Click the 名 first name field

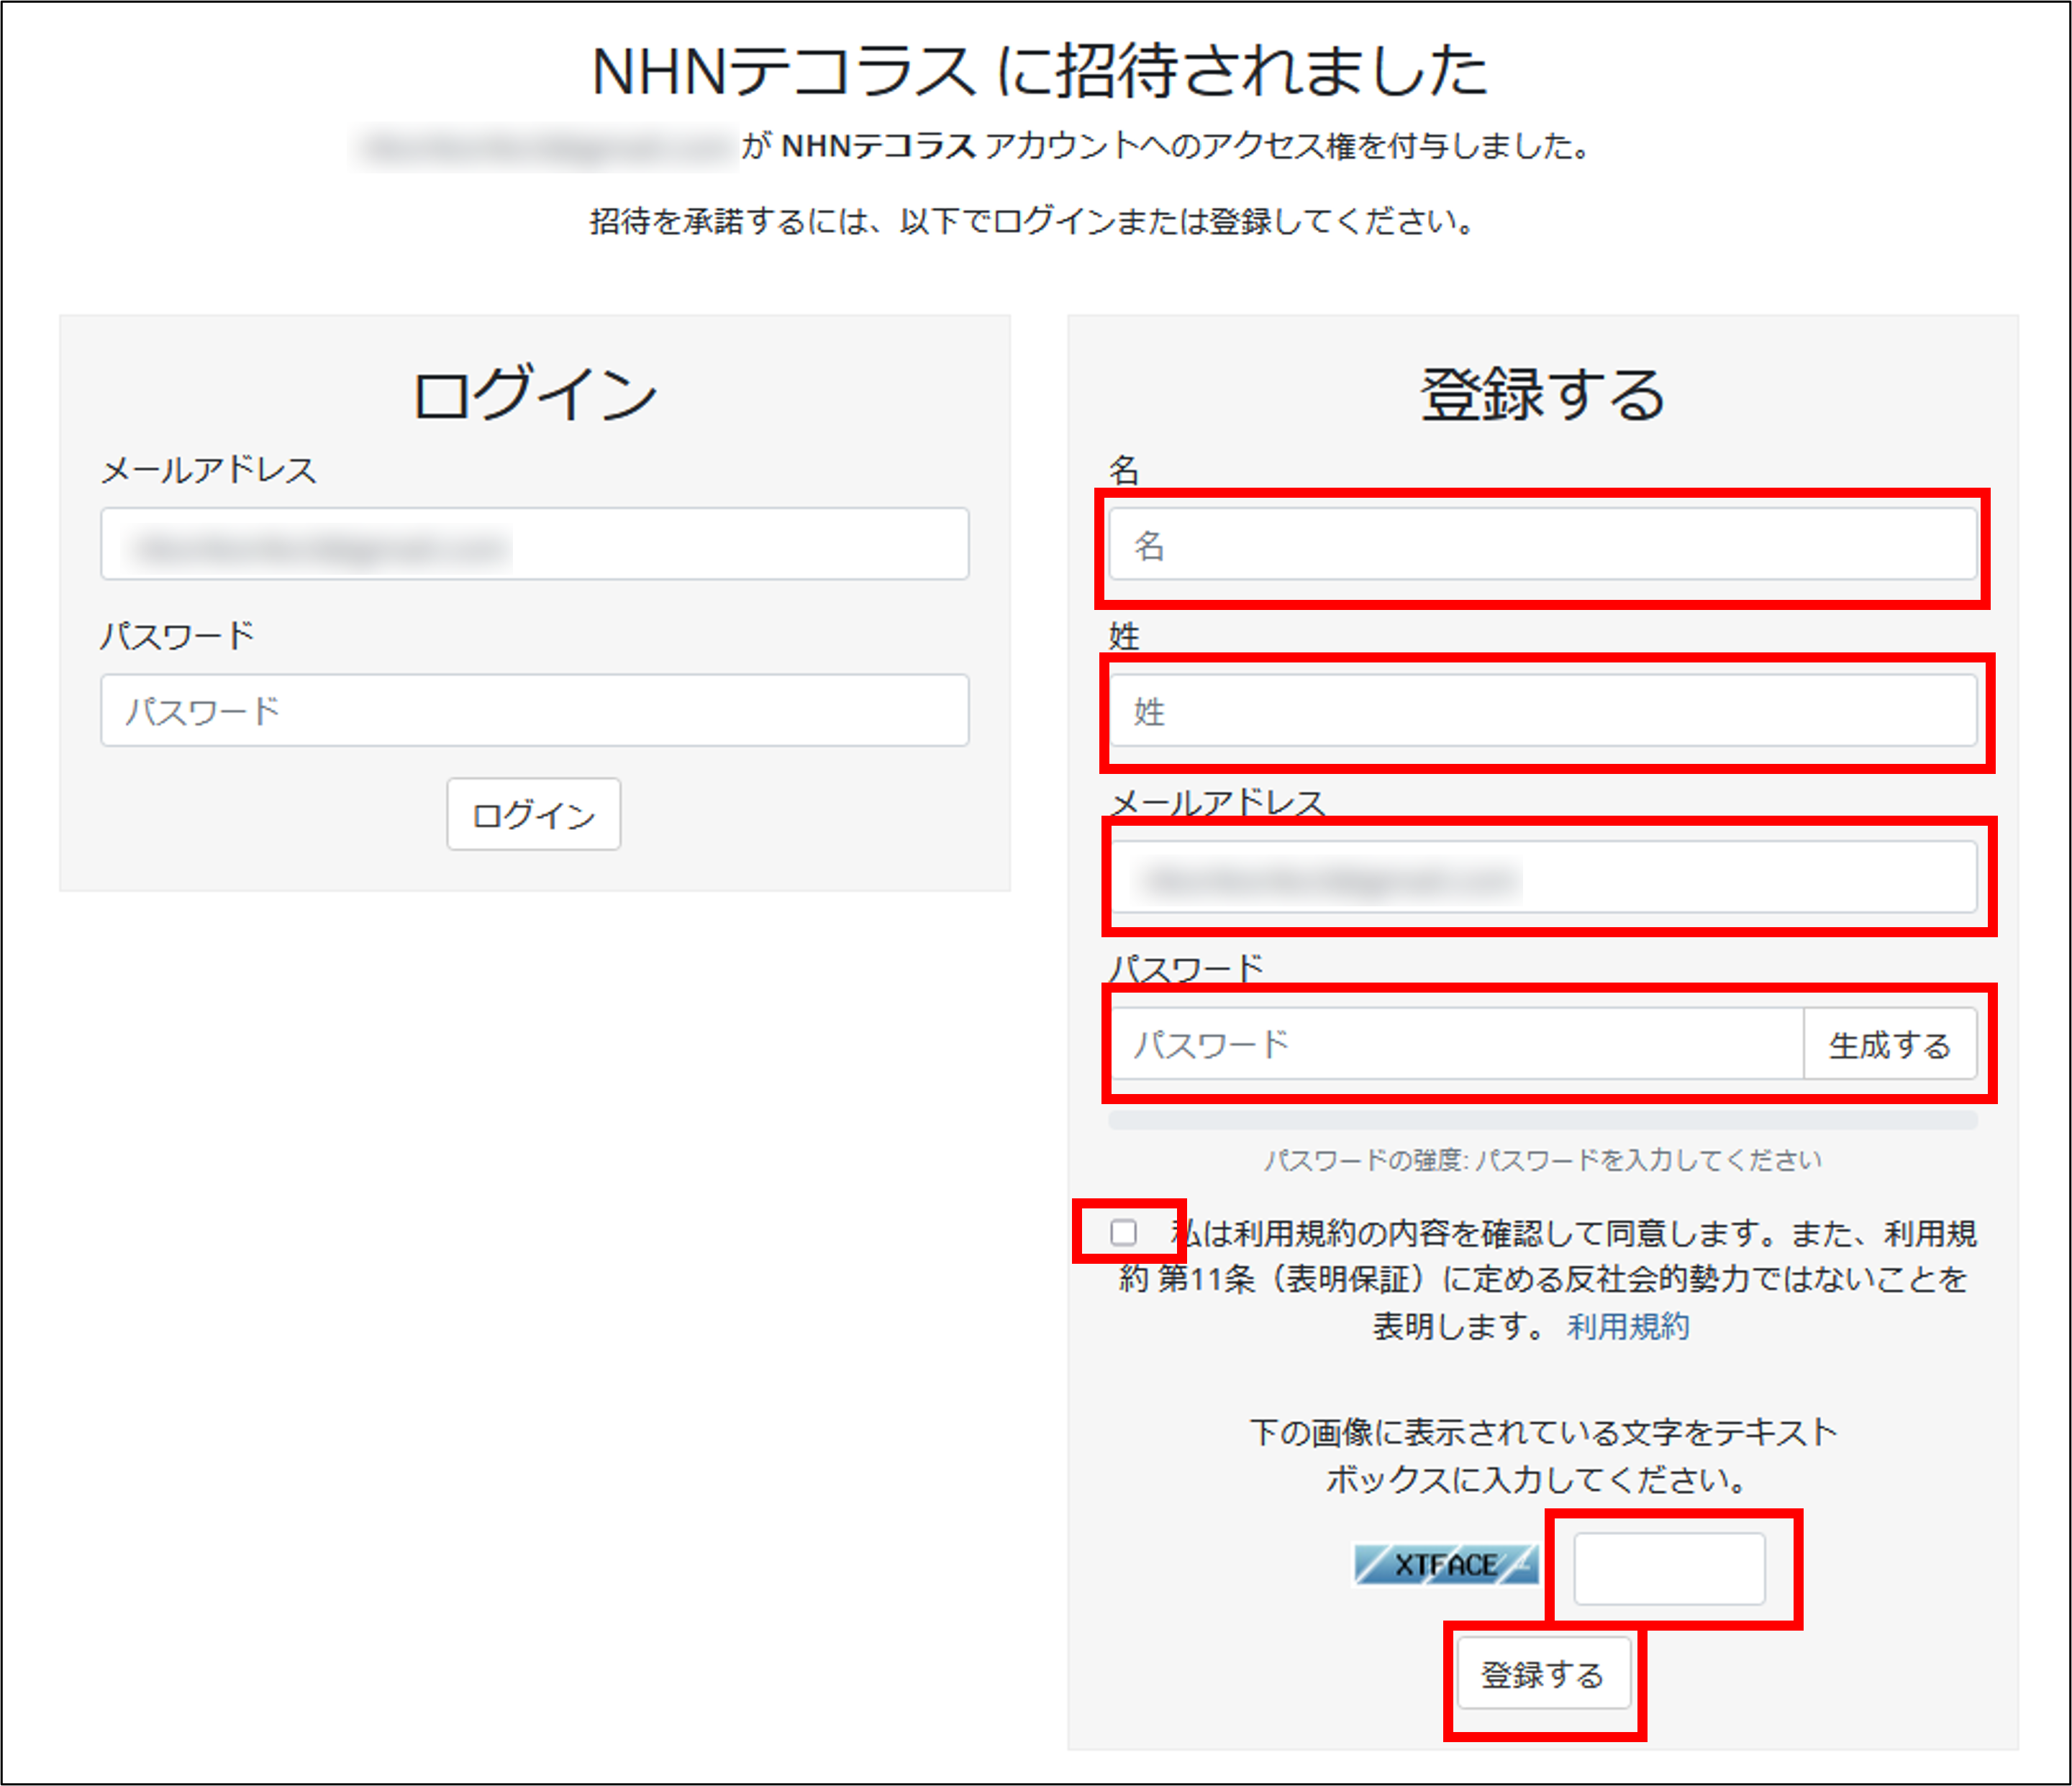coord(1542,544)
